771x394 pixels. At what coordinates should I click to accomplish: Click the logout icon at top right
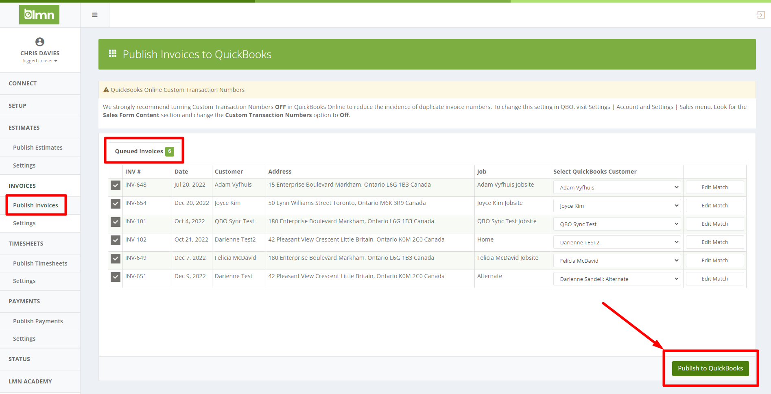(x=760, y=15)
